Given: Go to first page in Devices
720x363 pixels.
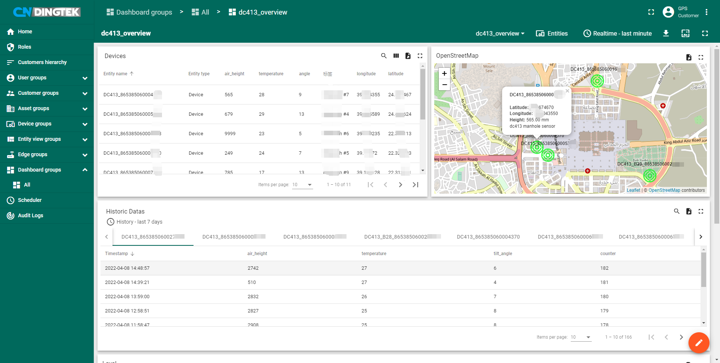Looking at the screenshot, I should point(370,185).
